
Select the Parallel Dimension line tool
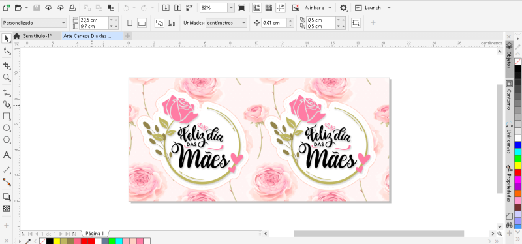[x=7, y=170]
